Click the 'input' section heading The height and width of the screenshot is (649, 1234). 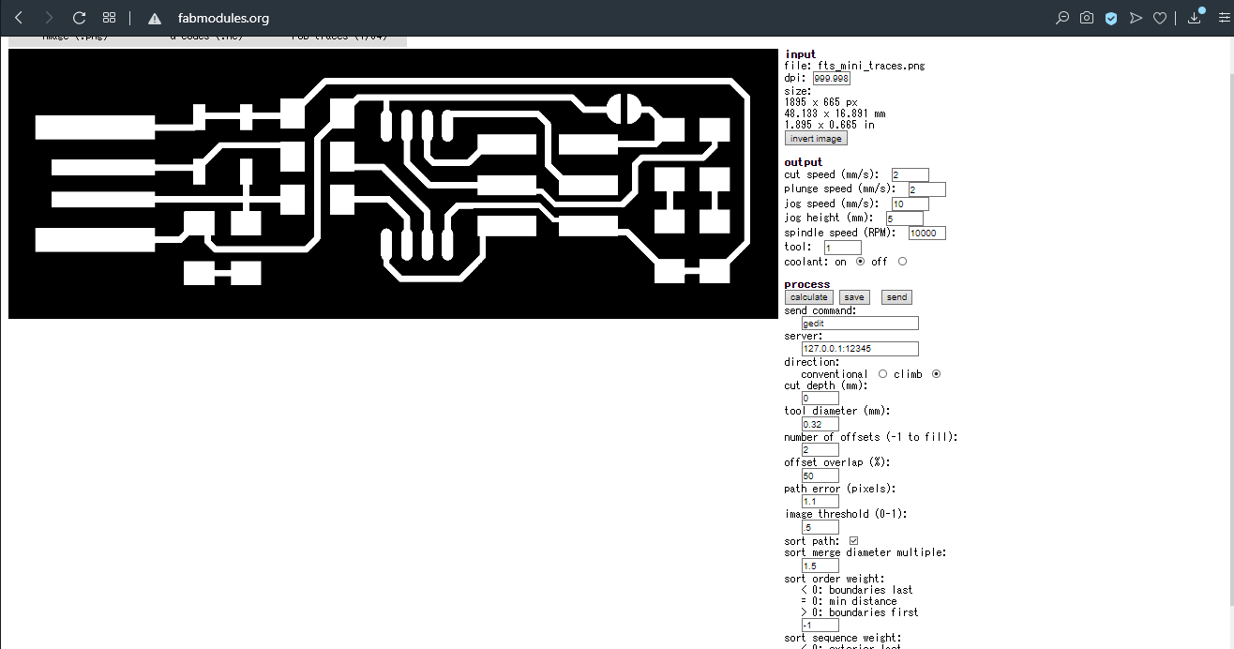pos(800,54)
